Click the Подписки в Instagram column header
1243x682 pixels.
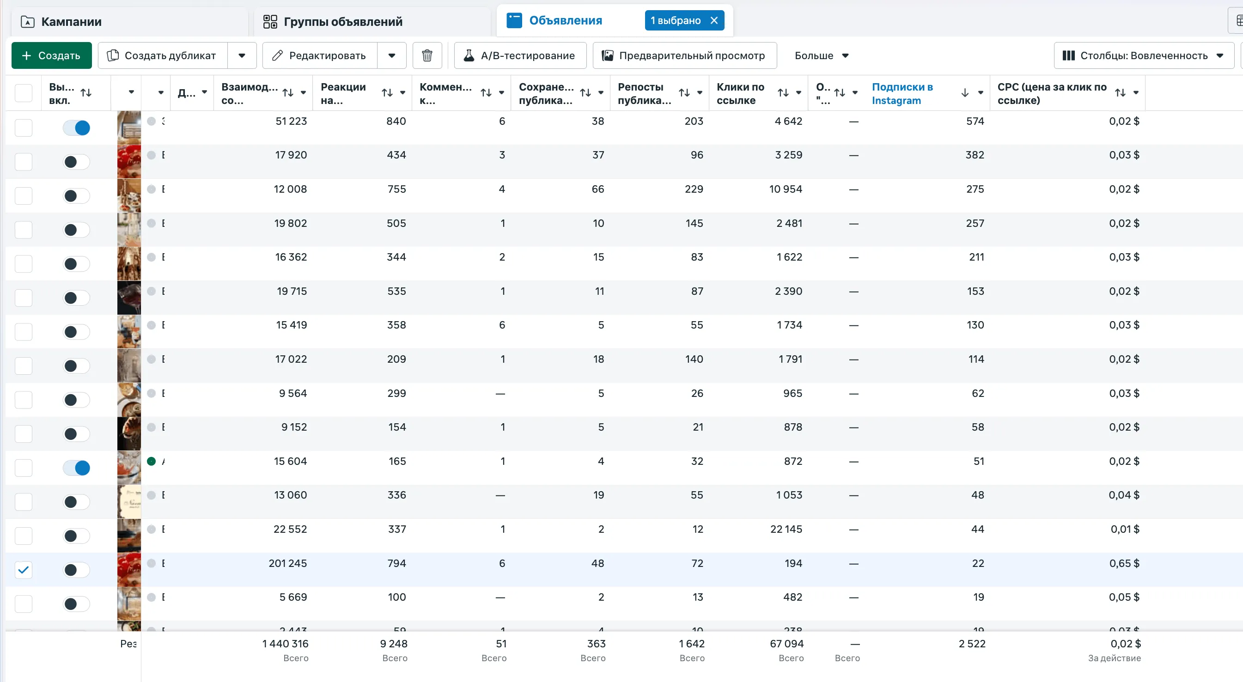tap(902, 93)
